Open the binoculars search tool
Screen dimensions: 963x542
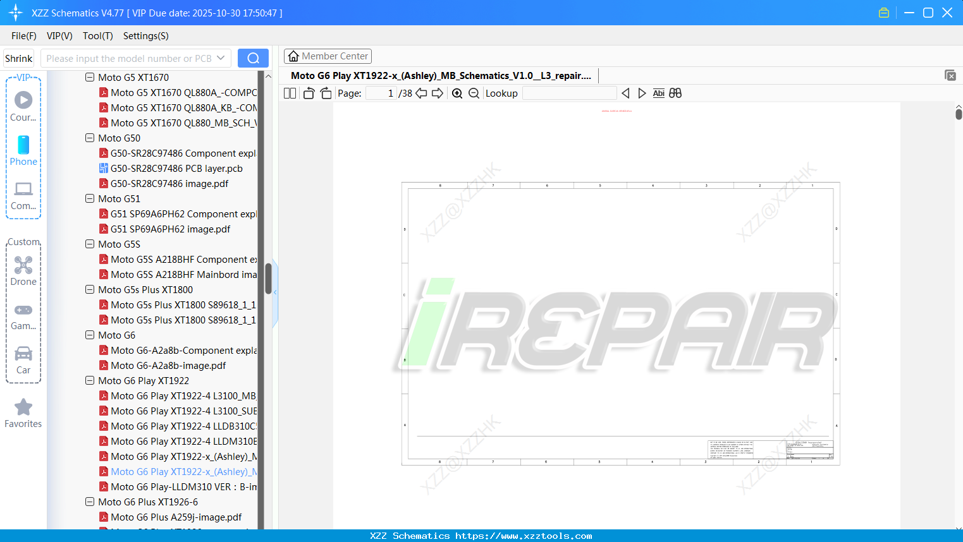[x=675, y=93]
